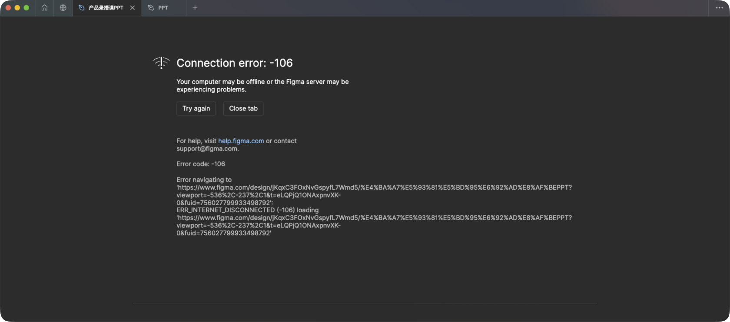Open the globe community icon
This screenshot has height=322, width=730.
point(63,8)
